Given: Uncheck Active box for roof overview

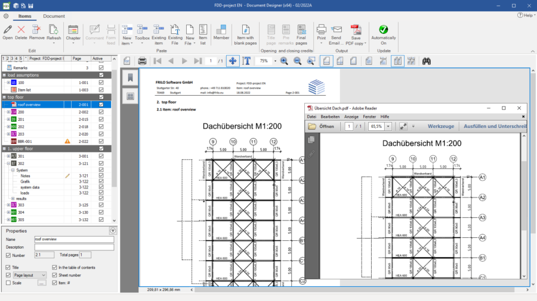Looking at the screenshot, I should pyautogui.click(x=101, y=105).
